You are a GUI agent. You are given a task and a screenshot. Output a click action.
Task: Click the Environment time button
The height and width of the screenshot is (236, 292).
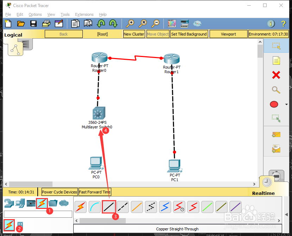[x=268, y=34]
